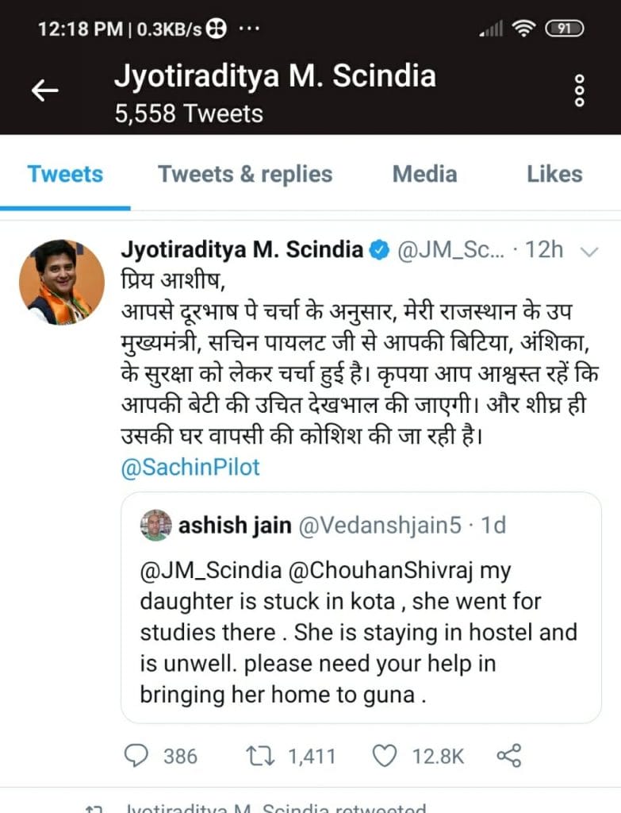This screenshot has width=621, height=813.
Task: Expand the tweet options chevron
Action: point(589,252)
